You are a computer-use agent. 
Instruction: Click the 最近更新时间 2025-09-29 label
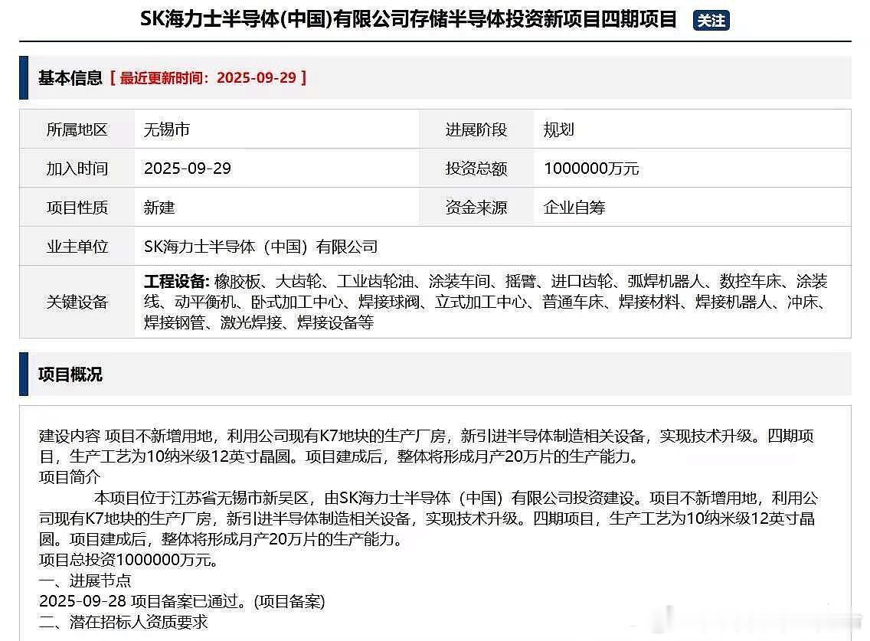pyautogui.click(x=208, y=77)
